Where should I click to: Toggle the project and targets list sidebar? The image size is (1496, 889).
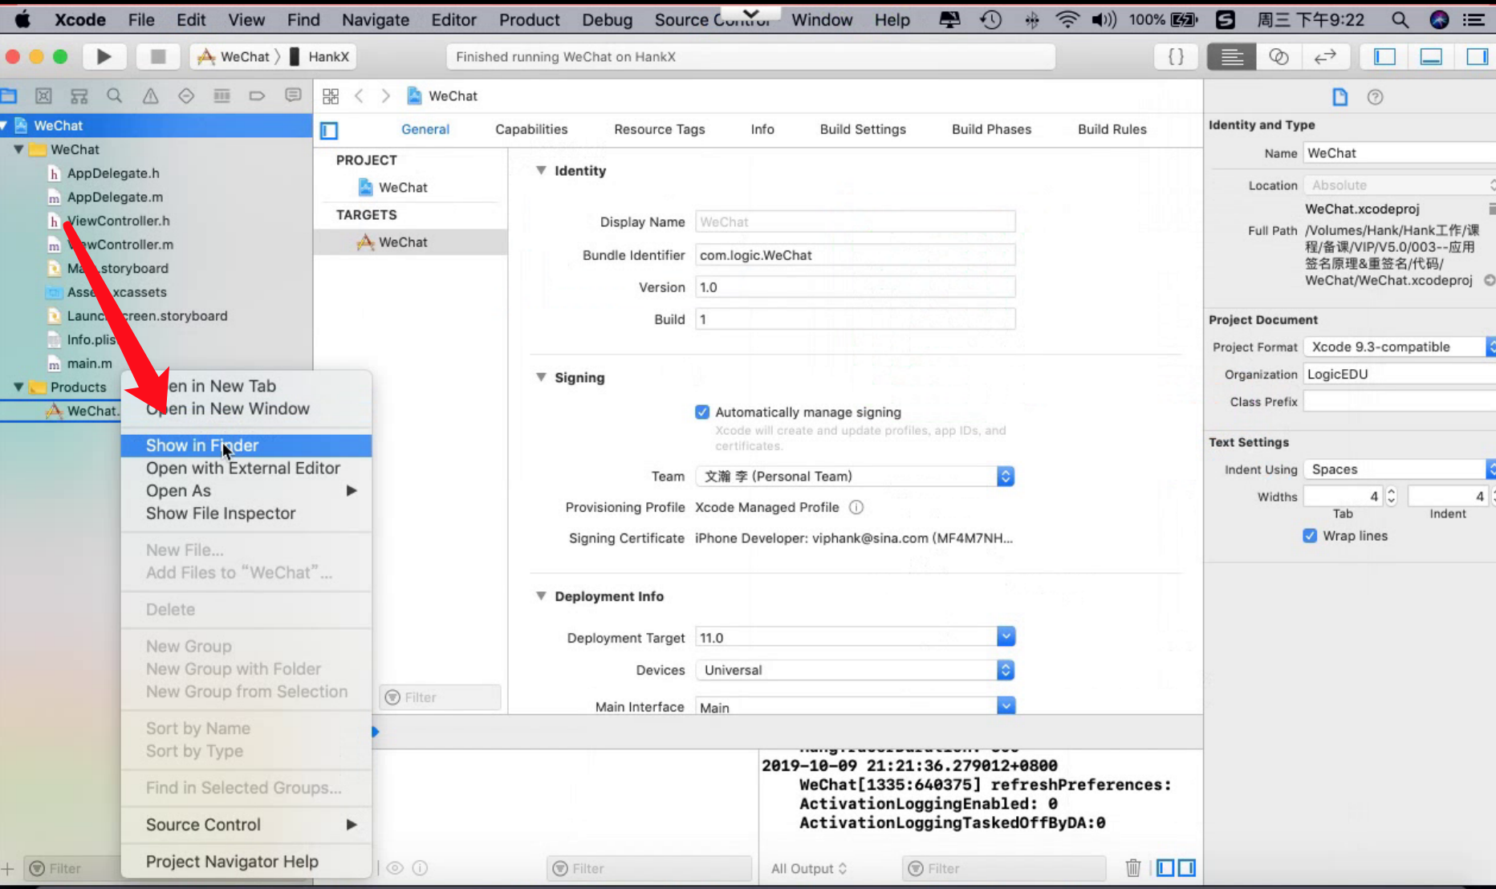329,130
